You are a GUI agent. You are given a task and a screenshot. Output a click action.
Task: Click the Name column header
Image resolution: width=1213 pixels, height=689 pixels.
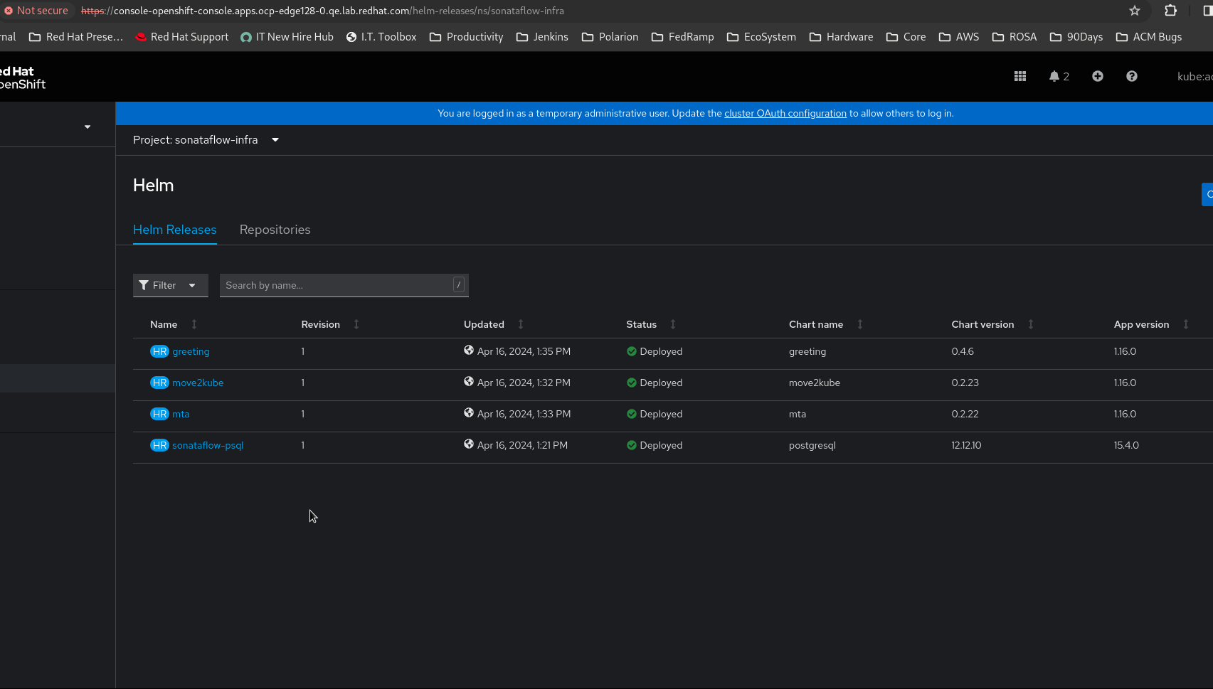click(164, 324)
